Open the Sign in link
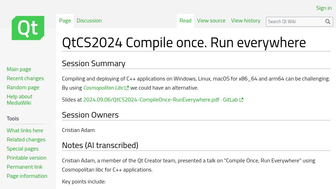This screenshot has height=189, width=336. point(324,8)
